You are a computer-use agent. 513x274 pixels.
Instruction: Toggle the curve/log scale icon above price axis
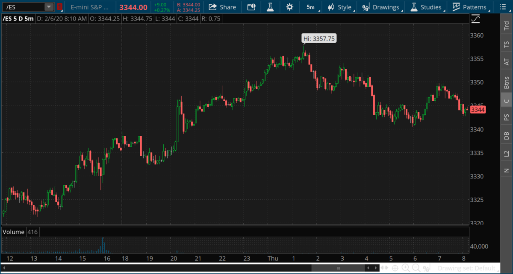click(x=475, y=19)
